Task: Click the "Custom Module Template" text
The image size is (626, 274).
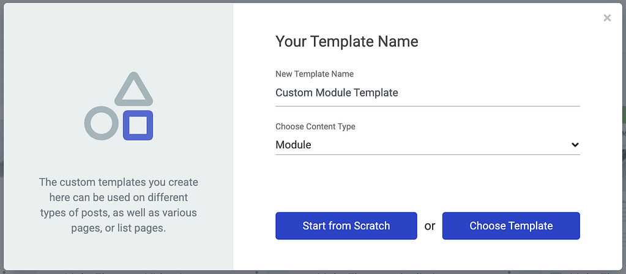Action: pyautogui.click(x=337, y=93)
